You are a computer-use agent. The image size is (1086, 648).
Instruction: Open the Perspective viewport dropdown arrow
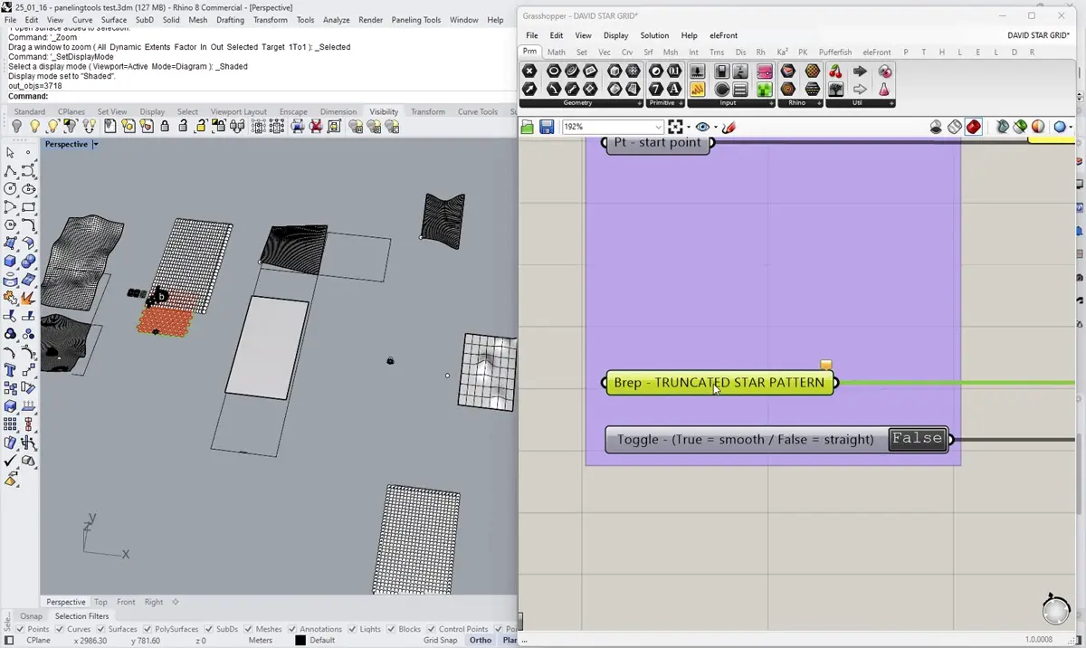pyautogui.click(x=95, y=145)
